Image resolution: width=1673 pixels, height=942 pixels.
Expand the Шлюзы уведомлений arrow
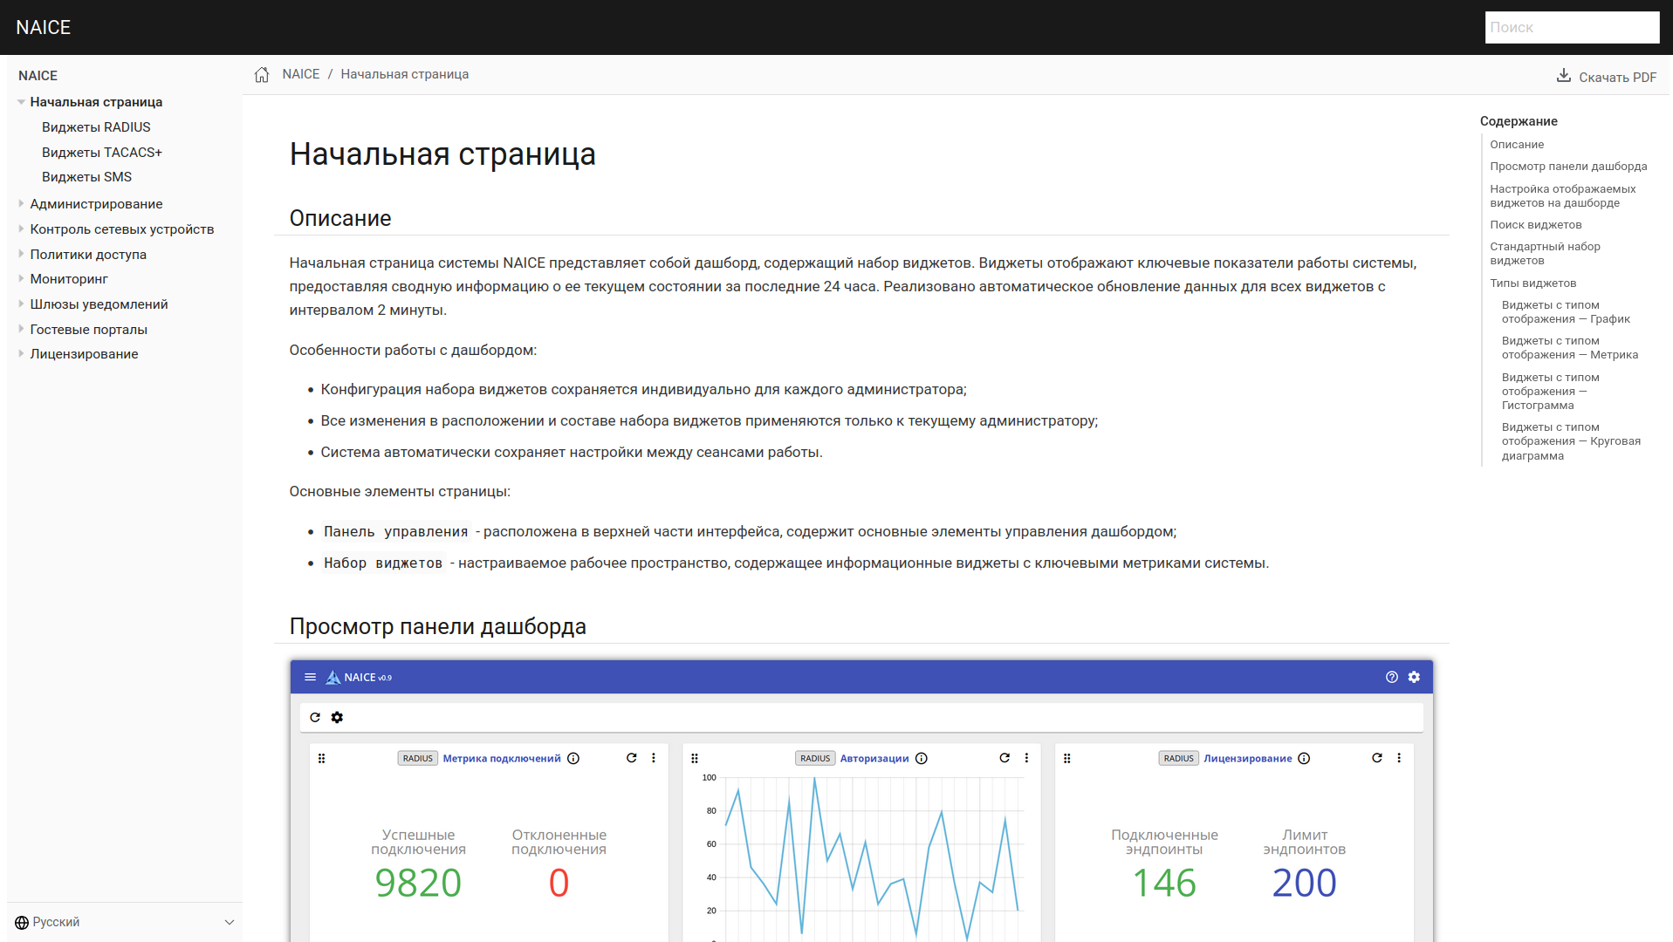(21, 304)
